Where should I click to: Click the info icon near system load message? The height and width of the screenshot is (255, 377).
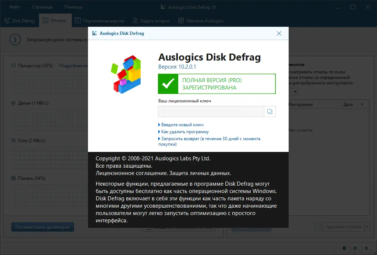[15, 40]
